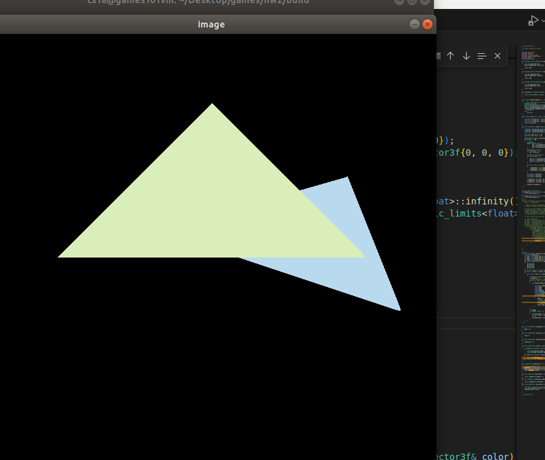Click the "{0, 0, 0}" code text

[485, 152]
